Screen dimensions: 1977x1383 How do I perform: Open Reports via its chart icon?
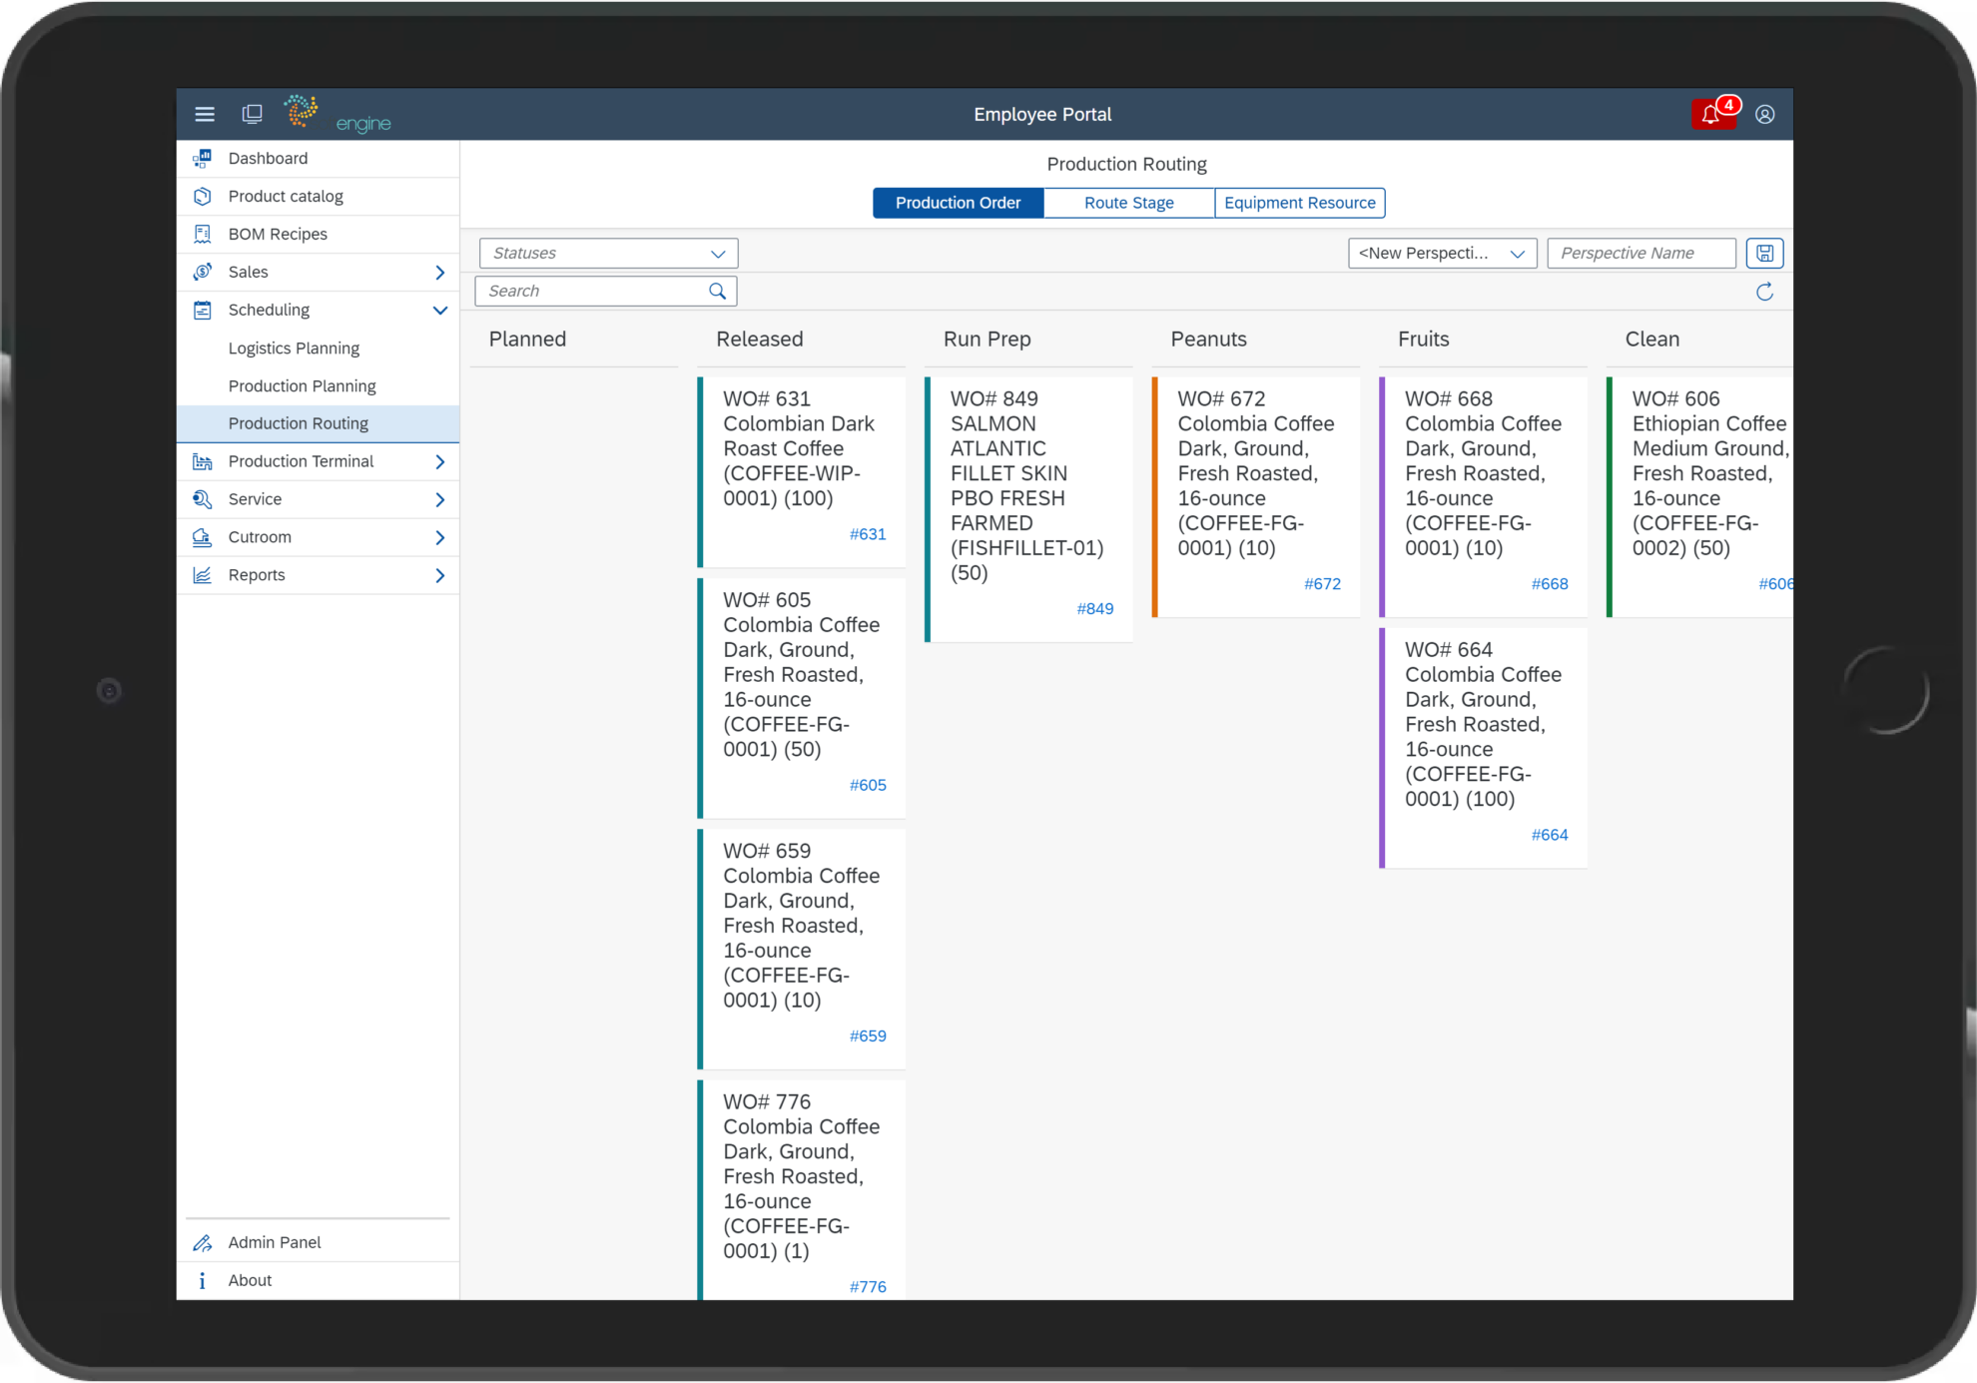(203, 575)
